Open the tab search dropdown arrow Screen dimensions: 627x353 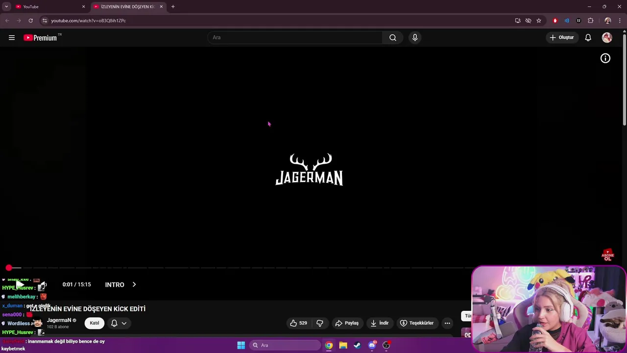[6, 7]
